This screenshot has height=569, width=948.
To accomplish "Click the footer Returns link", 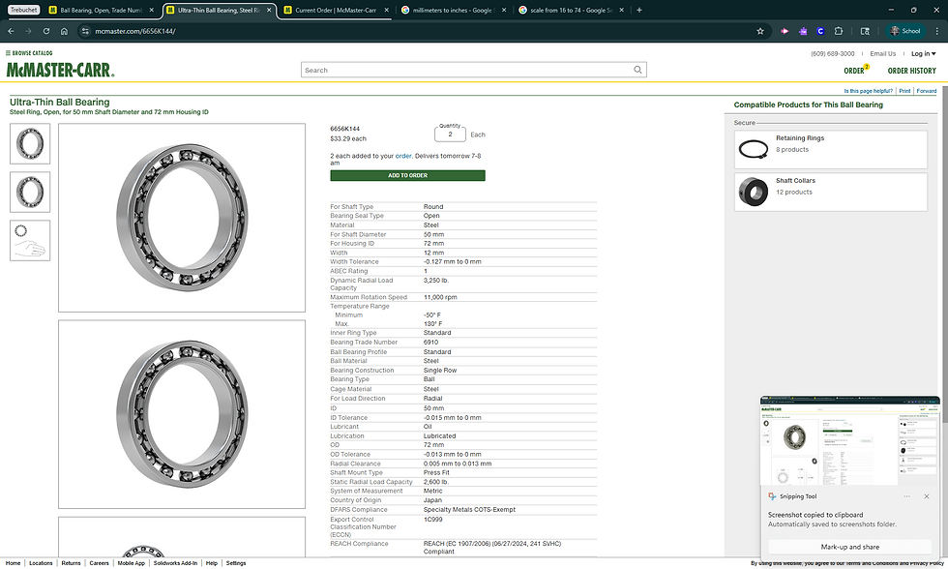I will 71,563.
